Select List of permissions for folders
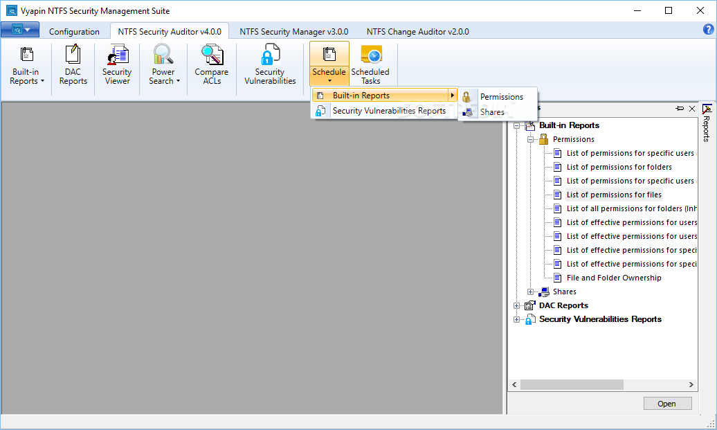The width and height of the screenshot is (717, 430). coord(619,167)
